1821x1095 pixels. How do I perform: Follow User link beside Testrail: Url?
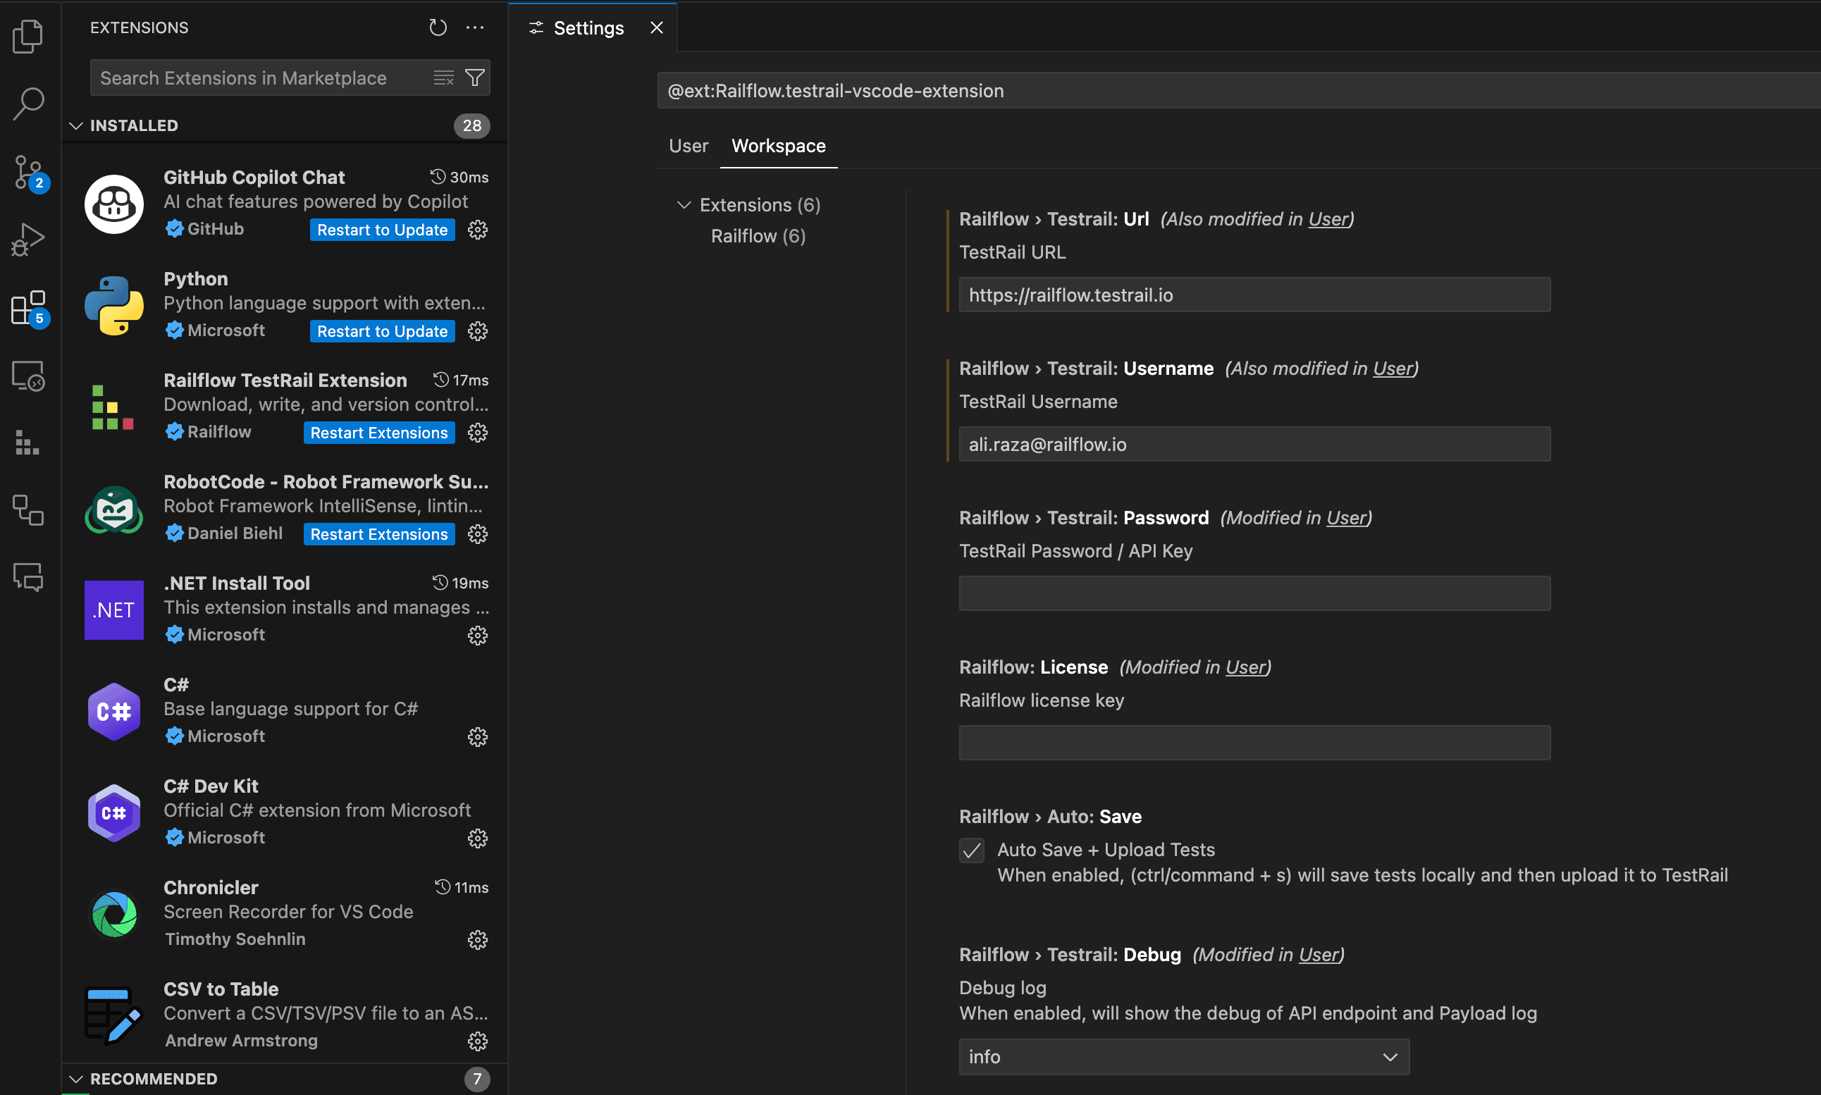tap(1328, 219)
